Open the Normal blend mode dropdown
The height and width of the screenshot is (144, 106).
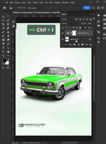coord(71,24)
